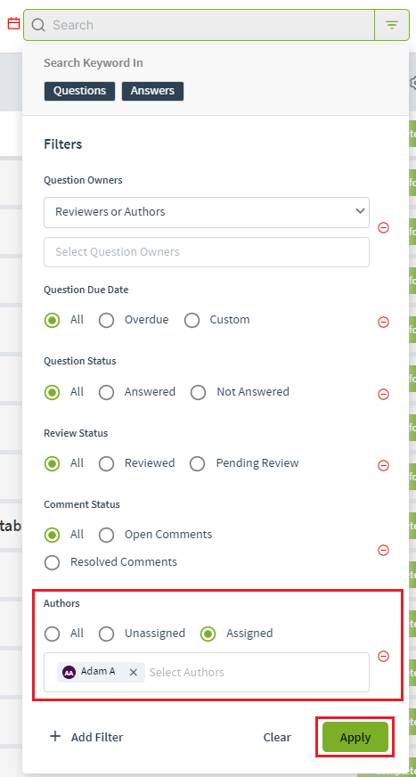Viewport: 416px width, 777px height.
Task: Open the Select Question Owners field
Action: point(207,252)
